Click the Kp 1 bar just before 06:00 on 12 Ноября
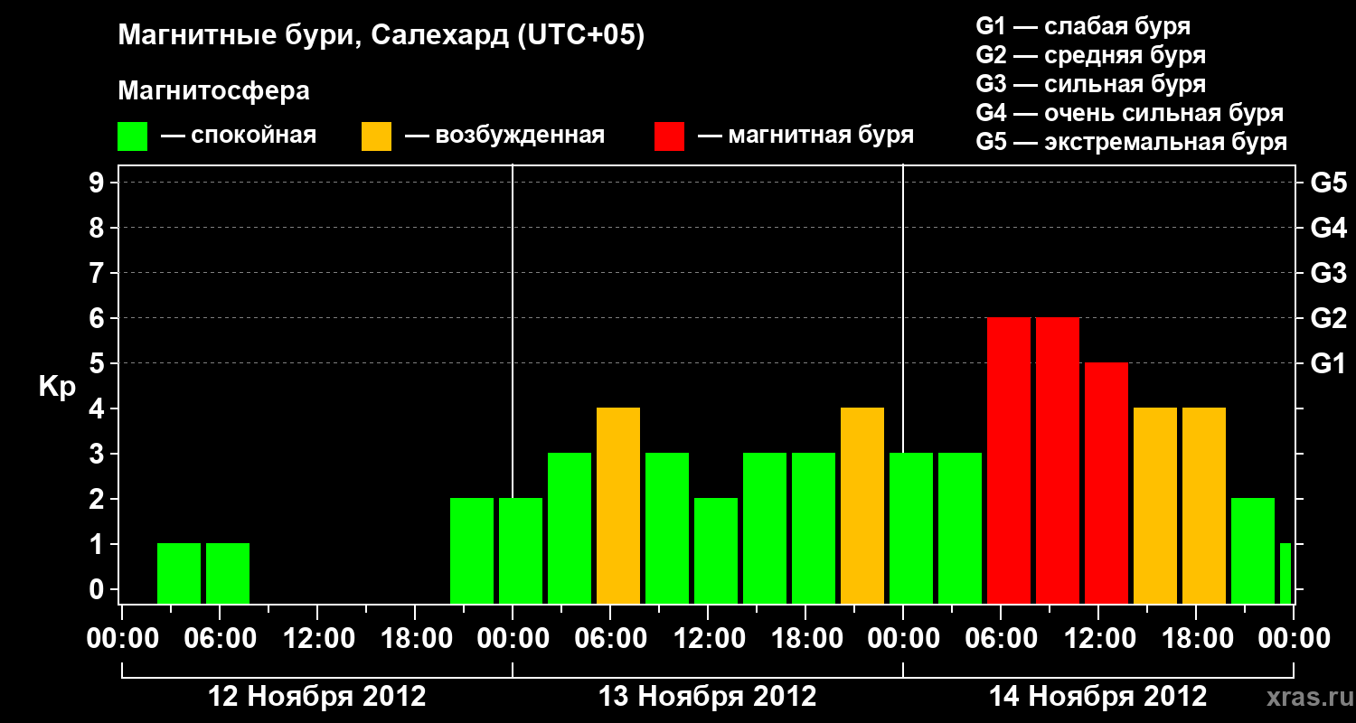This screenshot has height=723, width=1356. pyautogui.click(x=179, y=573)
